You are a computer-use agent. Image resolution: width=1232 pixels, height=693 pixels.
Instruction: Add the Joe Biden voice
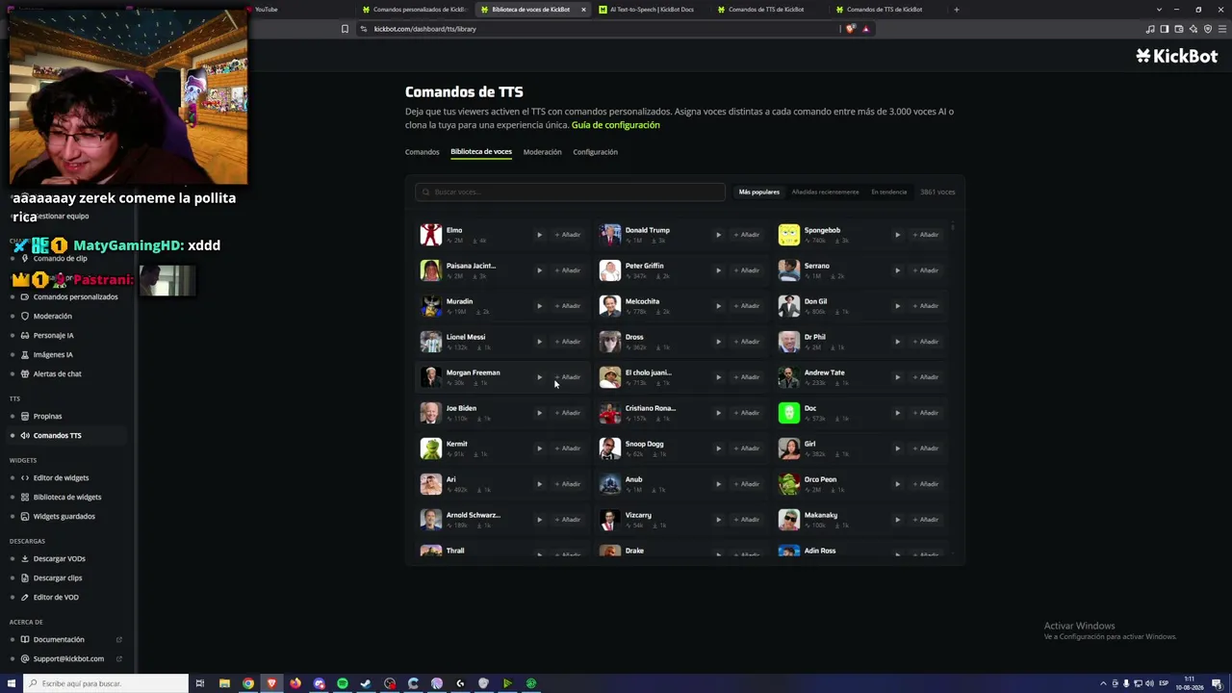(568, 413)
